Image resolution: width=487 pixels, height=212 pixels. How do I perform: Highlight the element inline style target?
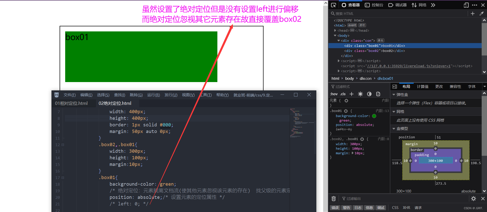pyautogui.click(x=346, y=101)
